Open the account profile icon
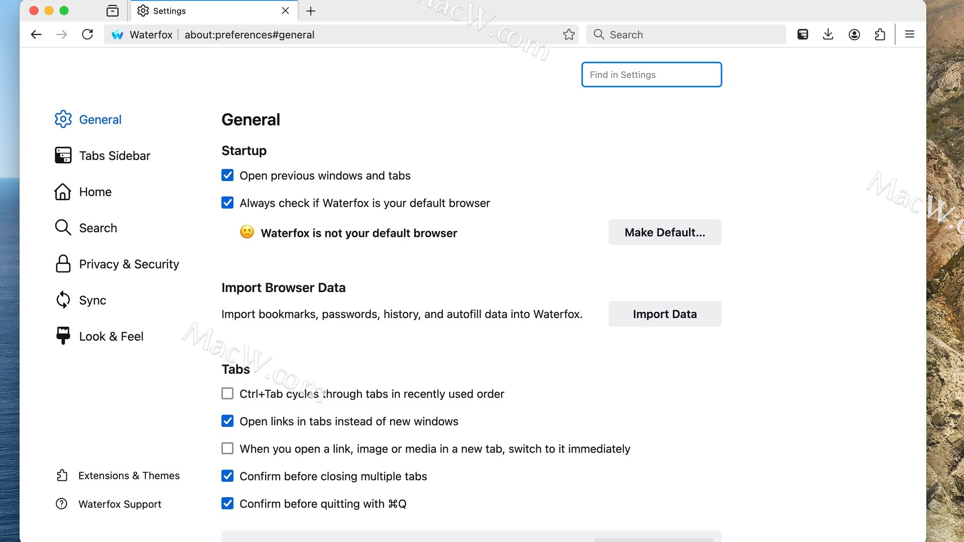The width and height of the screenshot is (964, 542). (854, 35)
